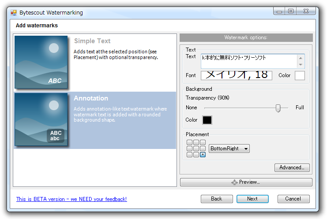The height and width of the screenshot is (219, 327).
Task: Open the Font selector showing メイリオ, 18
Action: click(x=236, y=75)
